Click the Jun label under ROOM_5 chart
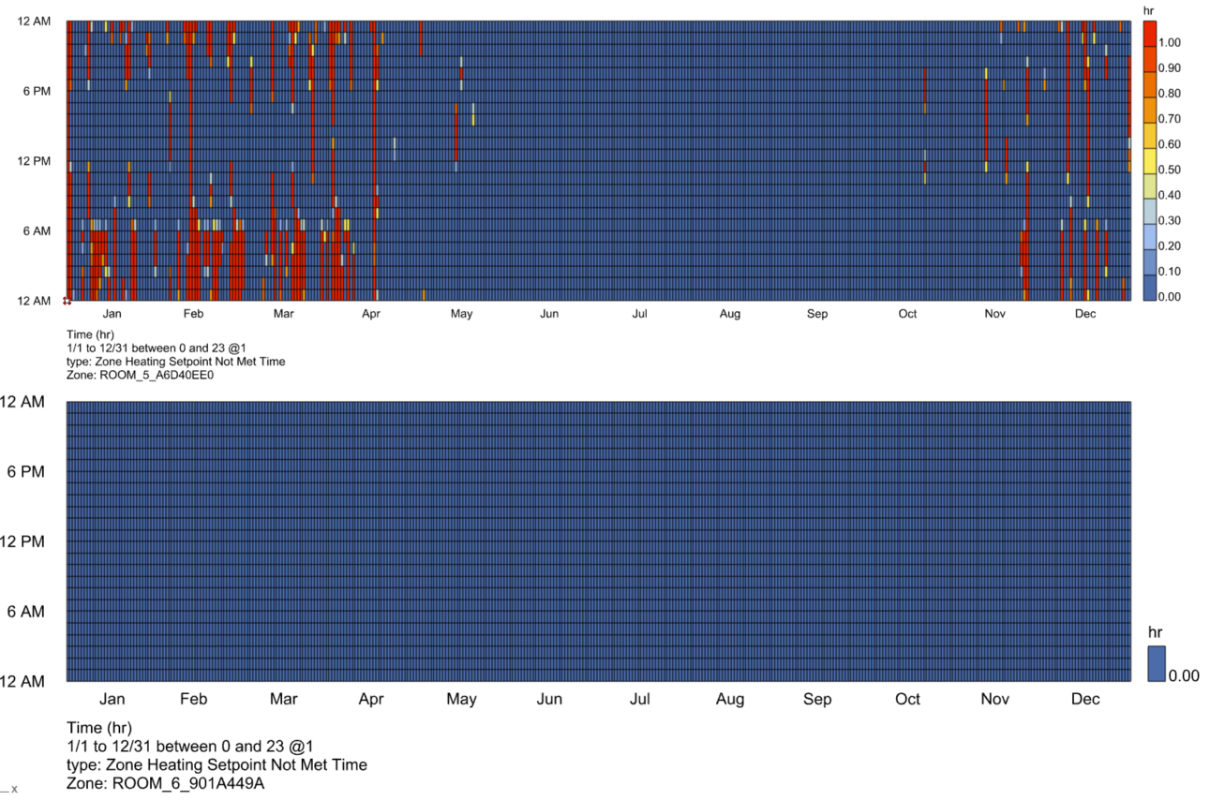1210x800 pixels. (x=549, y=314)
